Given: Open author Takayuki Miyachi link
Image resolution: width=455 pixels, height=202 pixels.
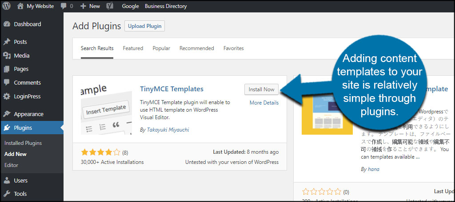Looking at the screenshot, I should [x=168, y=130].
